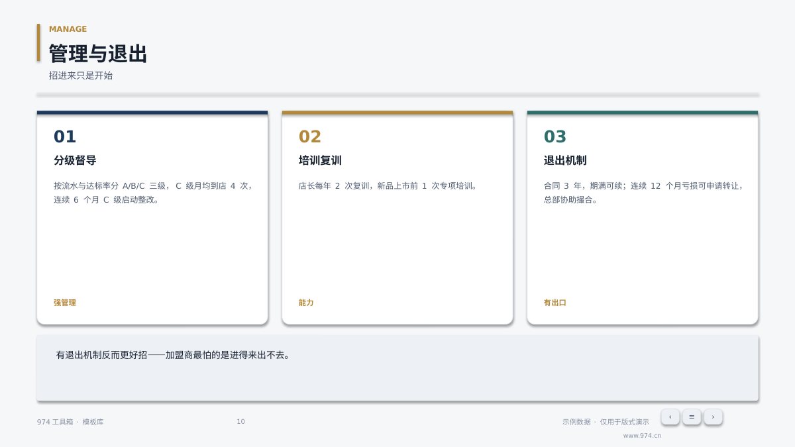Click description starting 合同 3 年
This screenshot has height=447, width=795.
(x=643, y=193)
